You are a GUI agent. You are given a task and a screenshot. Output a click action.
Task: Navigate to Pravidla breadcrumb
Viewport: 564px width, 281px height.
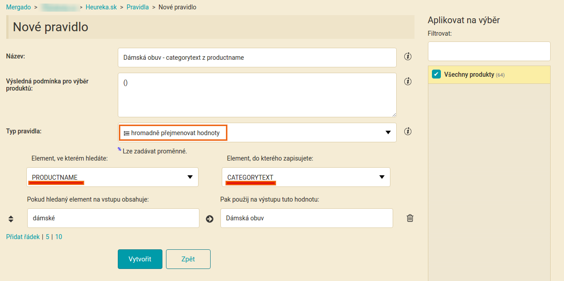point(137,7)
